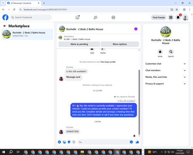Open the Home feed icon
The image size is (193, 155).
[x=77, y=17]
